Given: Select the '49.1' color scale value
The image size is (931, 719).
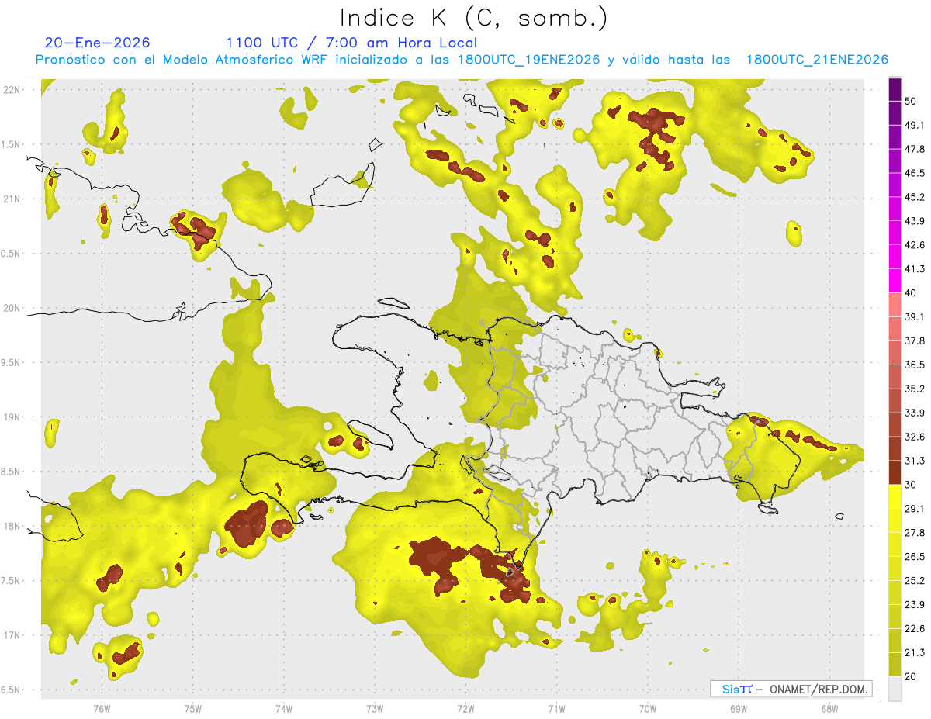Looking at the screenshot, I should pyautogui.click(x=915, y=125).
